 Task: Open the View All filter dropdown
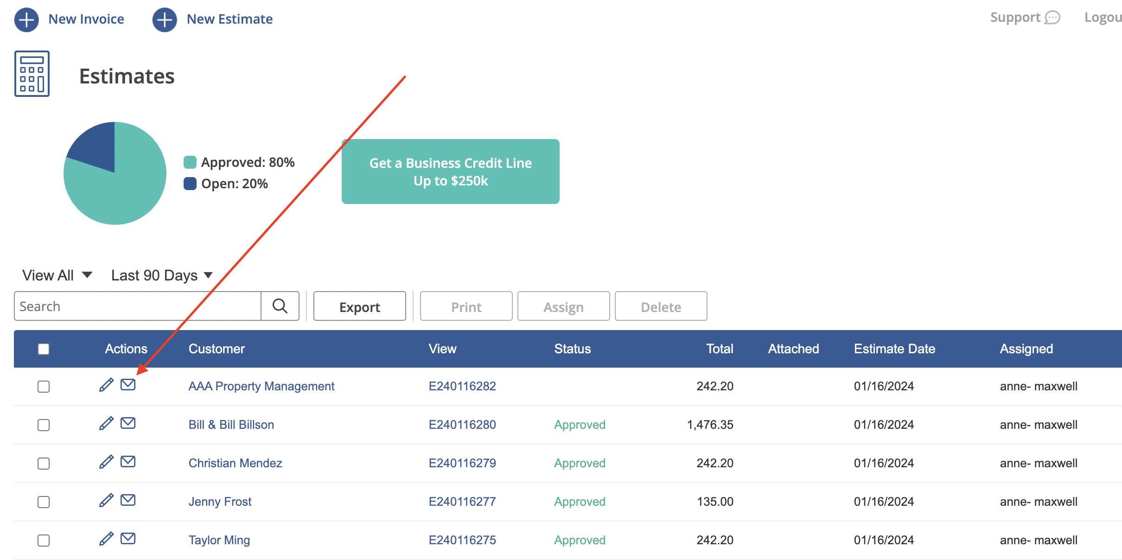click(x=57, y=275)
